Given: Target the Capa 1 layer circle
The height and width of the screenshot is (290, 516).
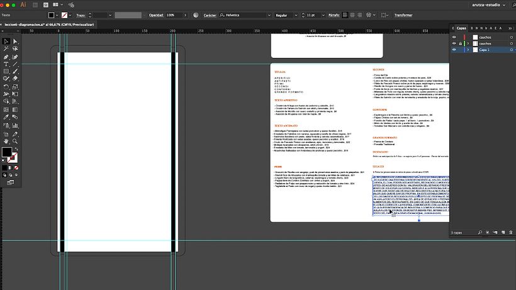Looking at the screenshot, I should 512,50.
